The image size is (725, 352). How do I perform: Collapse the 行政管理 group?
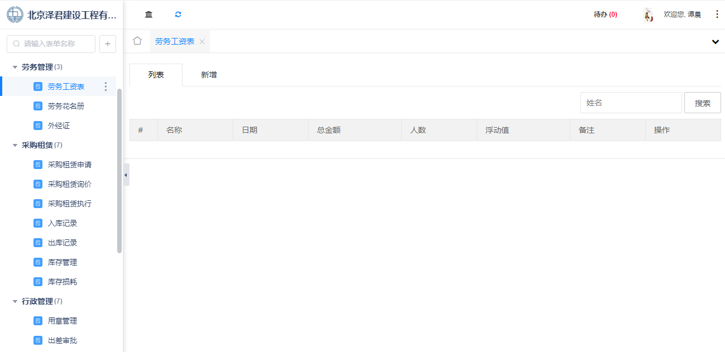[15, 301]
